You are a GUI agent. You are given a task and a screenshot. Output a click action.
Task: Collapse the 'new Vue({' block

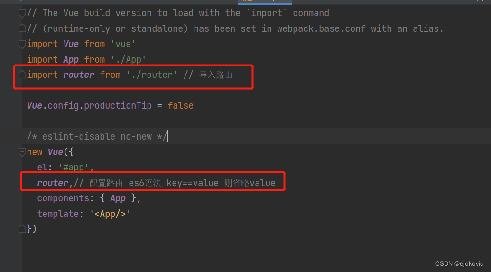[x=22, y=152]
